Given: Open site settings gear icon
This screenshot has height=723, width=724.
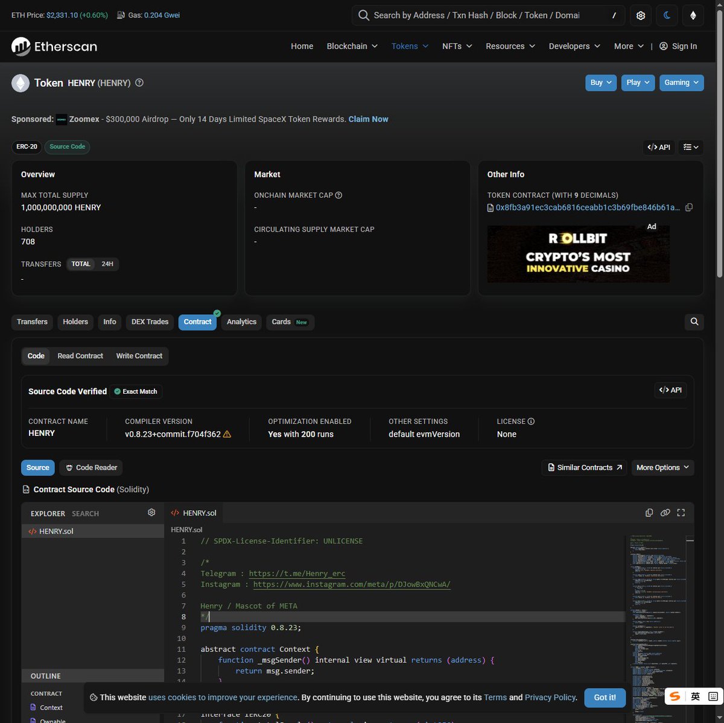Looking at the screenshot, I should [641, 16].
